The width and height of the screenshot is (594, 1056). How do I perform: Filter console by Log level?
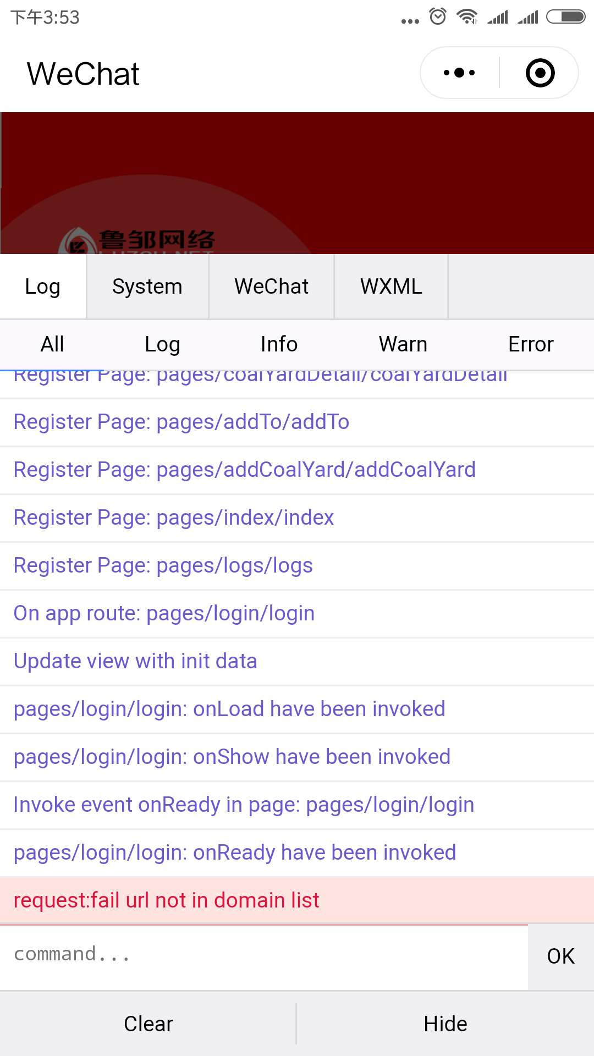pos(162,344)
